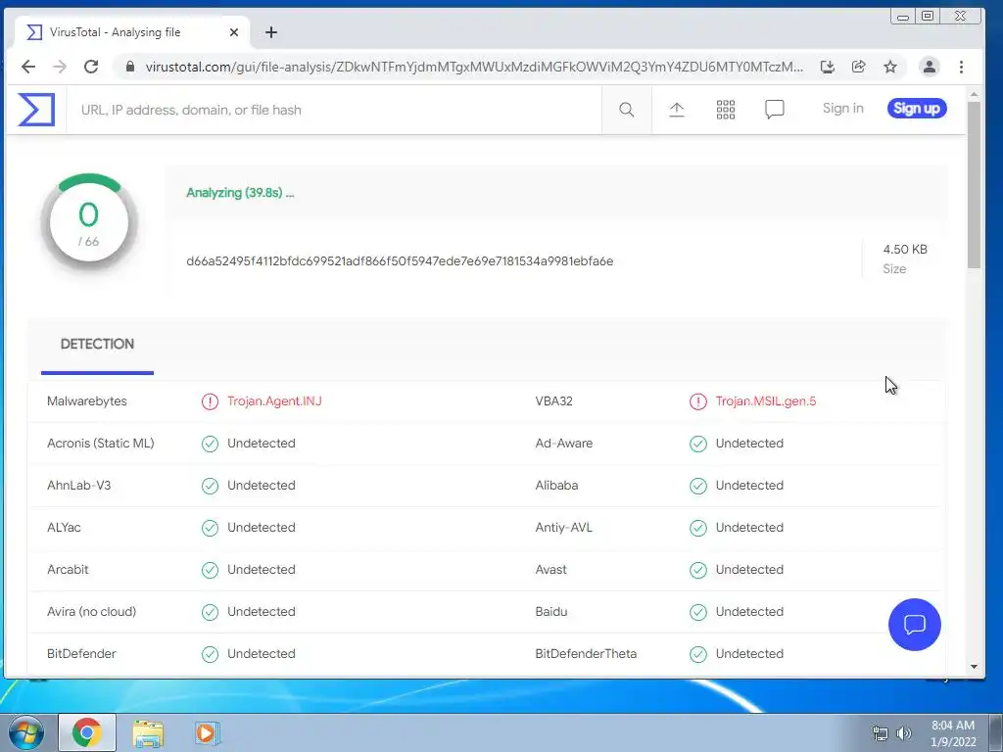Viewport: 1003px width, 752px height.
Task: Click the VirusTotal logo icon
Action: 36,110
